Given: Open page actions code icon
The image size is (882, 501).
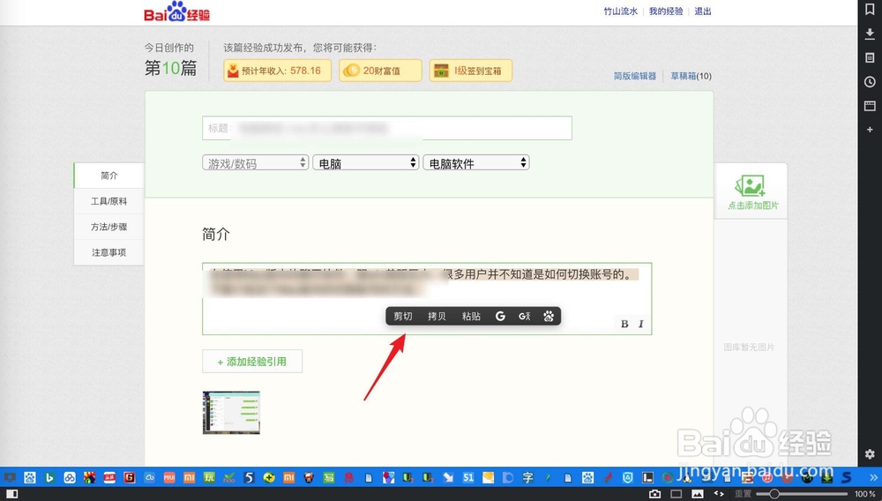Looking at the screenshot, I should [x=719, y=493].
